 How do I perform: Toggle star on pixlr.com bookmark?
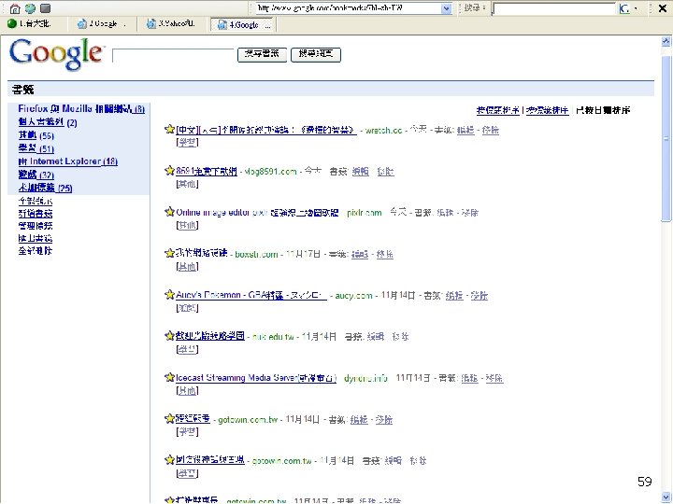[x=169, y=212]
